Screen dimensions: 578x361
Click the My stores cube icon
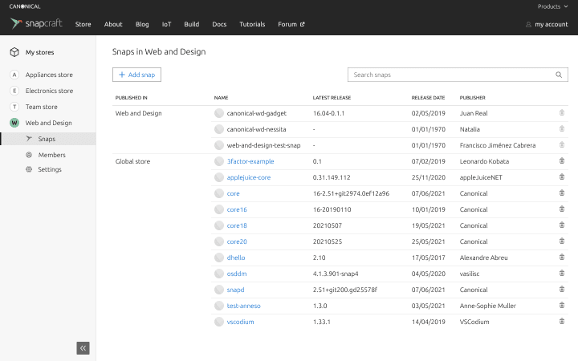(x=14, y=52)
